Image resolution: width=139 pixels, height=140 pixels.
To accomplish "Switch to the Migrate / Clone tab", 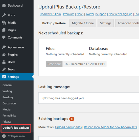I will pyautogui.click(x=83, y=23).
